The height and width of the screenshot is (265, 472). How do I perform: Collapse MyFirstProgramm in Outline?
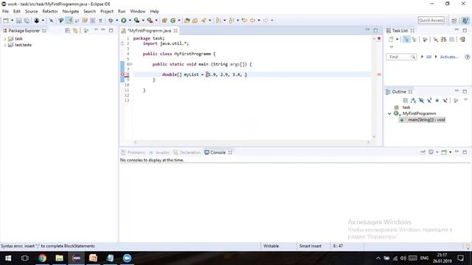point(389,113)
